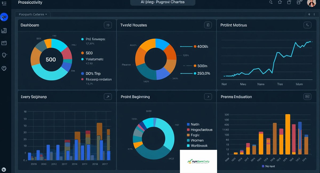Viewport: 320px width, 173px height.
Task: Open the mail icon in left sidebar
Action: tap(4, 43)
